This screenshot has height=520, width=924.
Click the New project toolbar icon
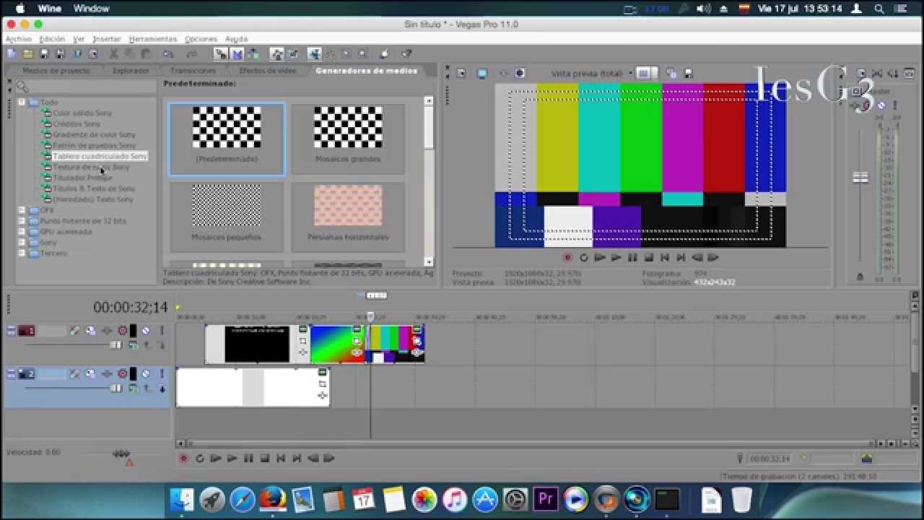tap(11, 53)
